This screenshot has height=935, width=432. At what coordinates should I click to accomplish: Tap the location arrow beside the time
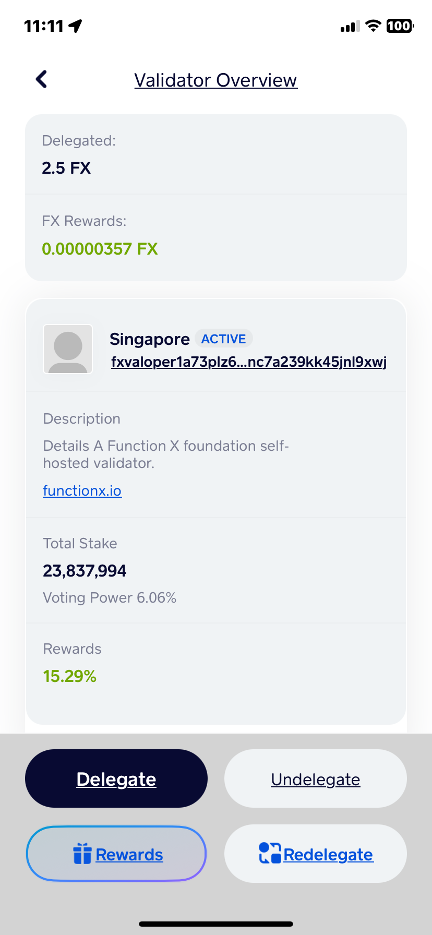coord(76,26)
